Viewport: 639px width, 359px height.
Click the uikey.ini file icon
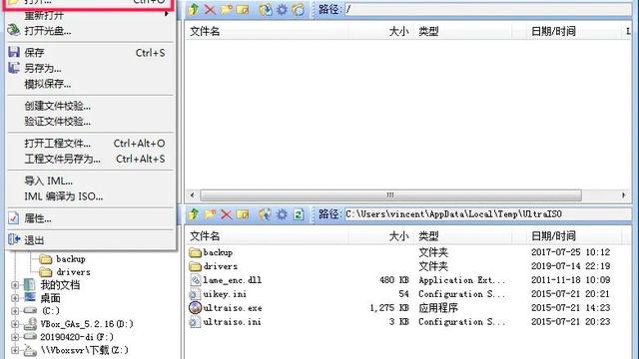(195, 294)
